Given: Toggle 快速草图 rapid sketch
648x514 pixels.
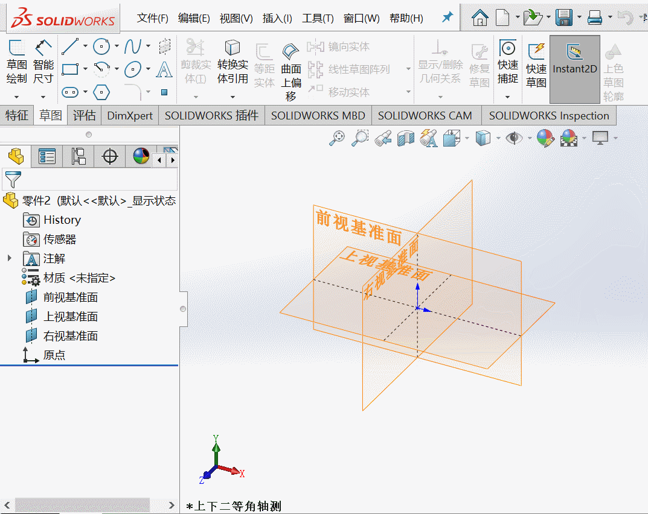Looking at the screenshot, I should tap(536, 65).
